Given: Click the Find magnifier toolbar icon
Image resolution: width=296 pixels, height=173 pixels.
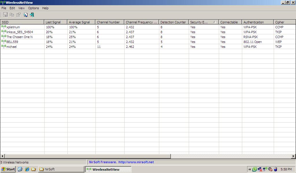Looking at the screenshot, I should click(25, 15).
